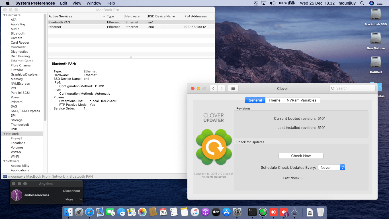
Task: Open AirPlay display menu icon
Action: (x=264, y=3)
